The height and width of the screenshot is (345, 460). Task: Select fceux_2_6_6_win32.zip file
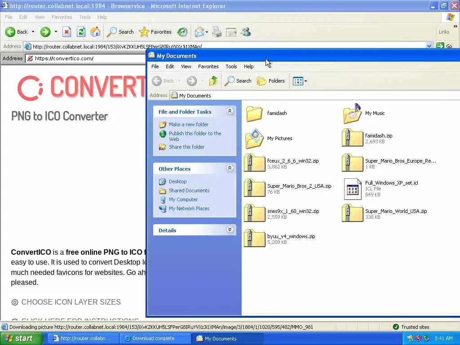click(x=282, y=164)
